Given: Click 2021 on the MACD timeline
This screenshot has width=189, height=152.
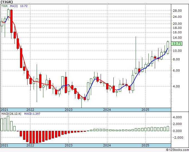Looking at the screenshot, I should [4, 145].
